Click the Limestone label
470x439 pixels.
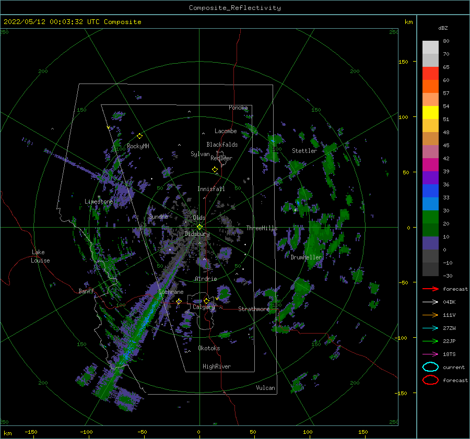pyautogui.click(x=99, y=201)
